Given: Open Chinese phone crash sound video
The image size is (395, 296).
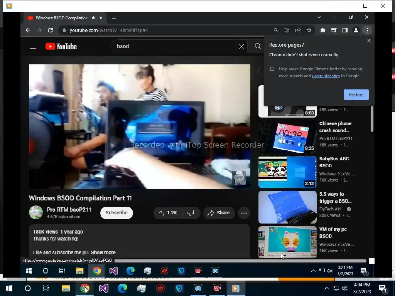Looking at the screenshot, I should 287,137.
